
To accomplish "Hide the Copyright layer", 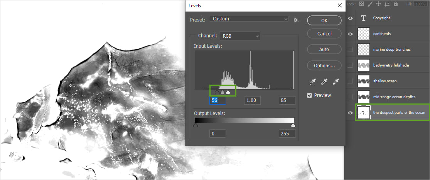I will (x=350, y=18).
